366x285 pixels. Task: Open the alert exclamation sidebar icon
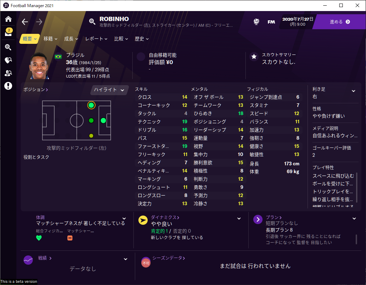tap(8, 86)
